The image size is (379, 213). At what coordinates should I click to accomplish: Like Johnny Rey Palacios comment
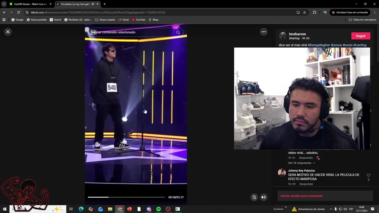pyautogui.click(x=368, y=175)
